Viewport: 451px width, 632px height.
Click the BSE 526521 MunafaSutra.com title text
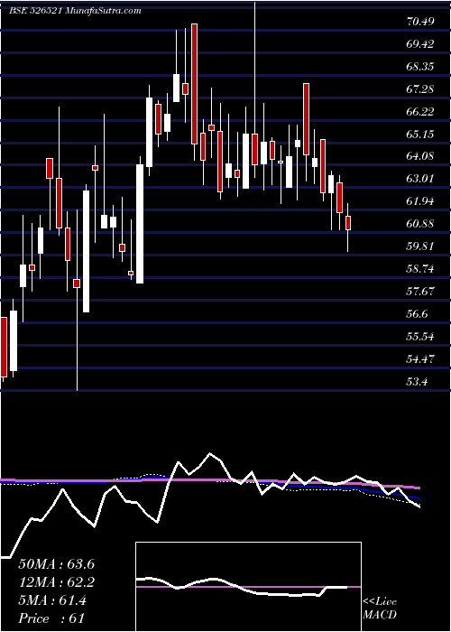75,11
